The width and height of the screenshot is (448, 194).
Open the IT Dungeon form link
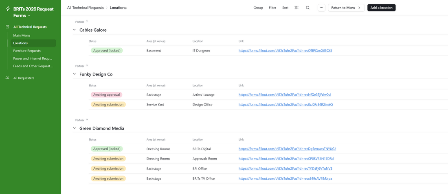click(285, 51)
